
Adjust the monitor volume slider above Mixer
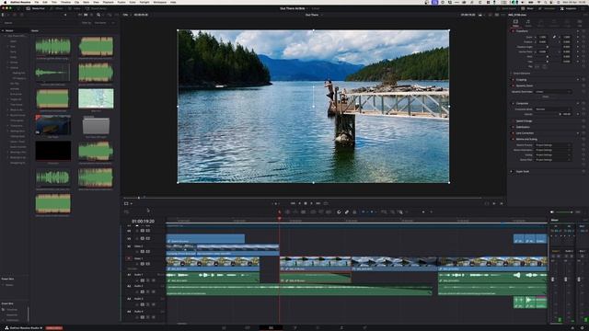tap(564, 212)
